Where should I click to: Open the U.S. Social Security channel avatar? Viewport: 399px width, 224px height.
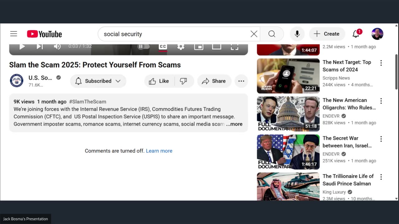point(17,81)
